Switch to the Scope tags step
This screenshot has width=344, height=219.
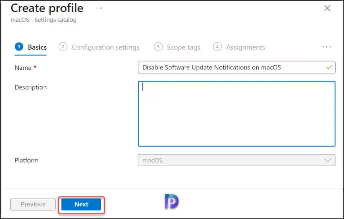coord(177,47)
